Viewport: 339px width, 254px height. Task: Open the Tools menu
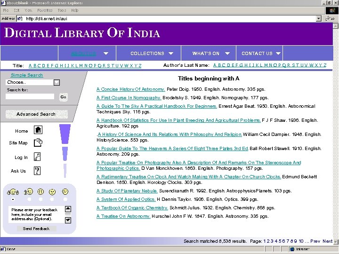coord(62,10)
